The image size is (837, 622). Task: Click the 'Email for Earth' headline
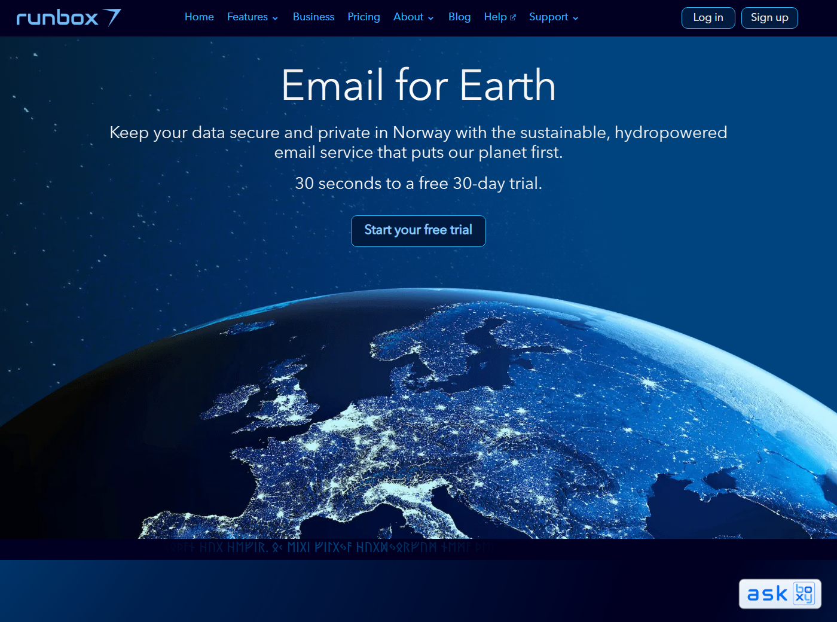click(418, 85)
